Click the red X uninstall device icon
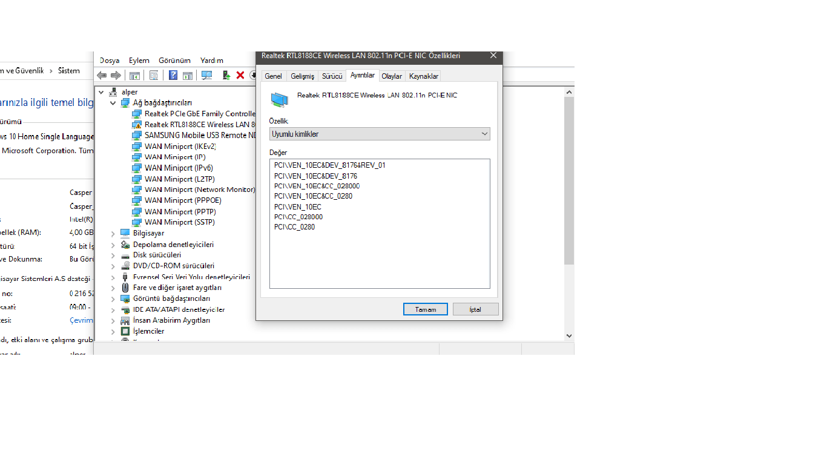 click(x=240, y=75)
